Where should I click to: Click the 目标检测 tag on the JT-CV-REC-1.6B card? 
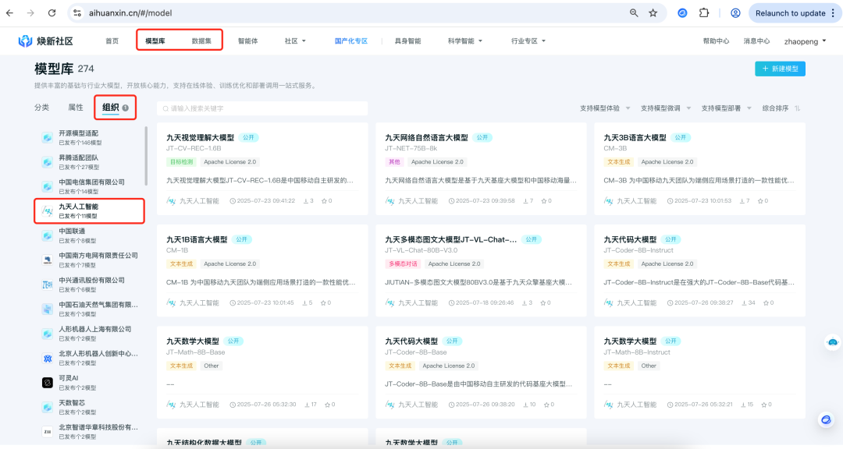[181, 161]
